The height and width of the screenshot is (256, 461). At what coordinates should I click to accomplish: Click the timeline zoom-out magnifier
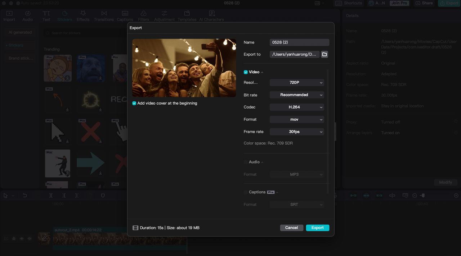point(415,196)
